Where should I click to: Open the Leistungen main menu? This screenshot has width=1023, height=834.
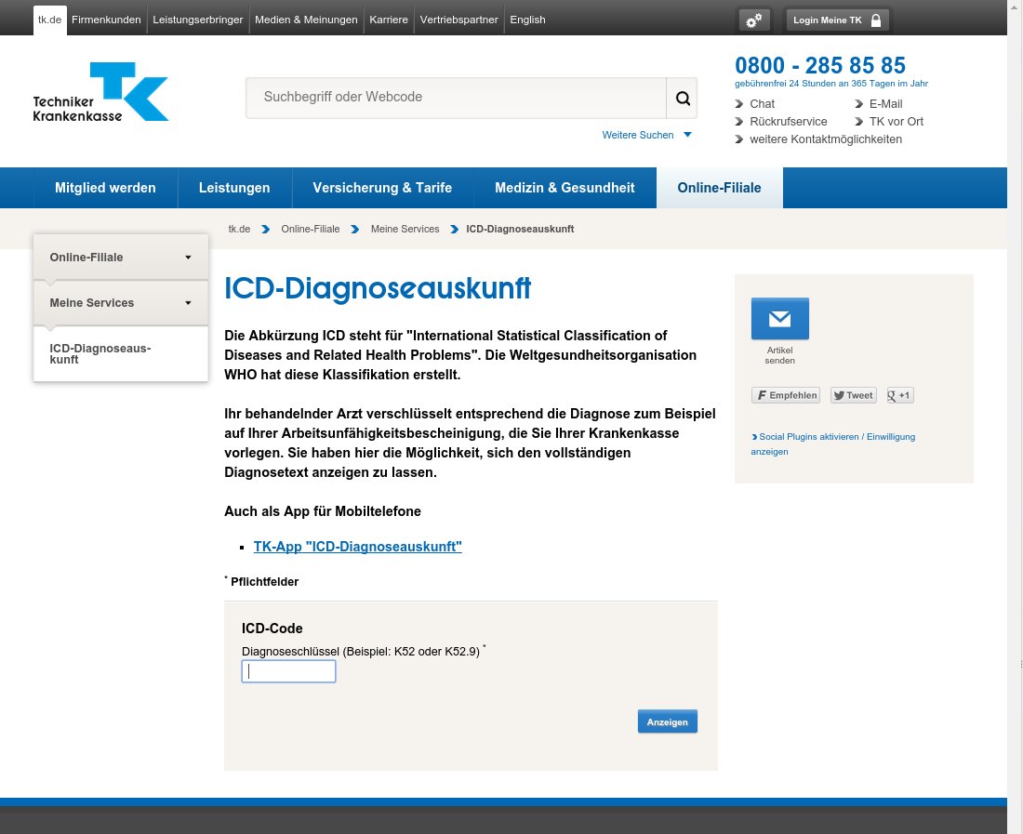point(234,188)
